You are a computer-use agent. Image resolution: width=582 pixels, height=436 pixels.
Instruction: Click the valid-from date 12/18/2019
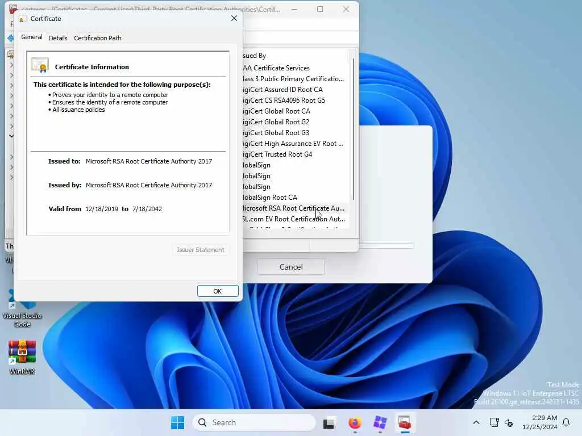[x=102, y=209]
